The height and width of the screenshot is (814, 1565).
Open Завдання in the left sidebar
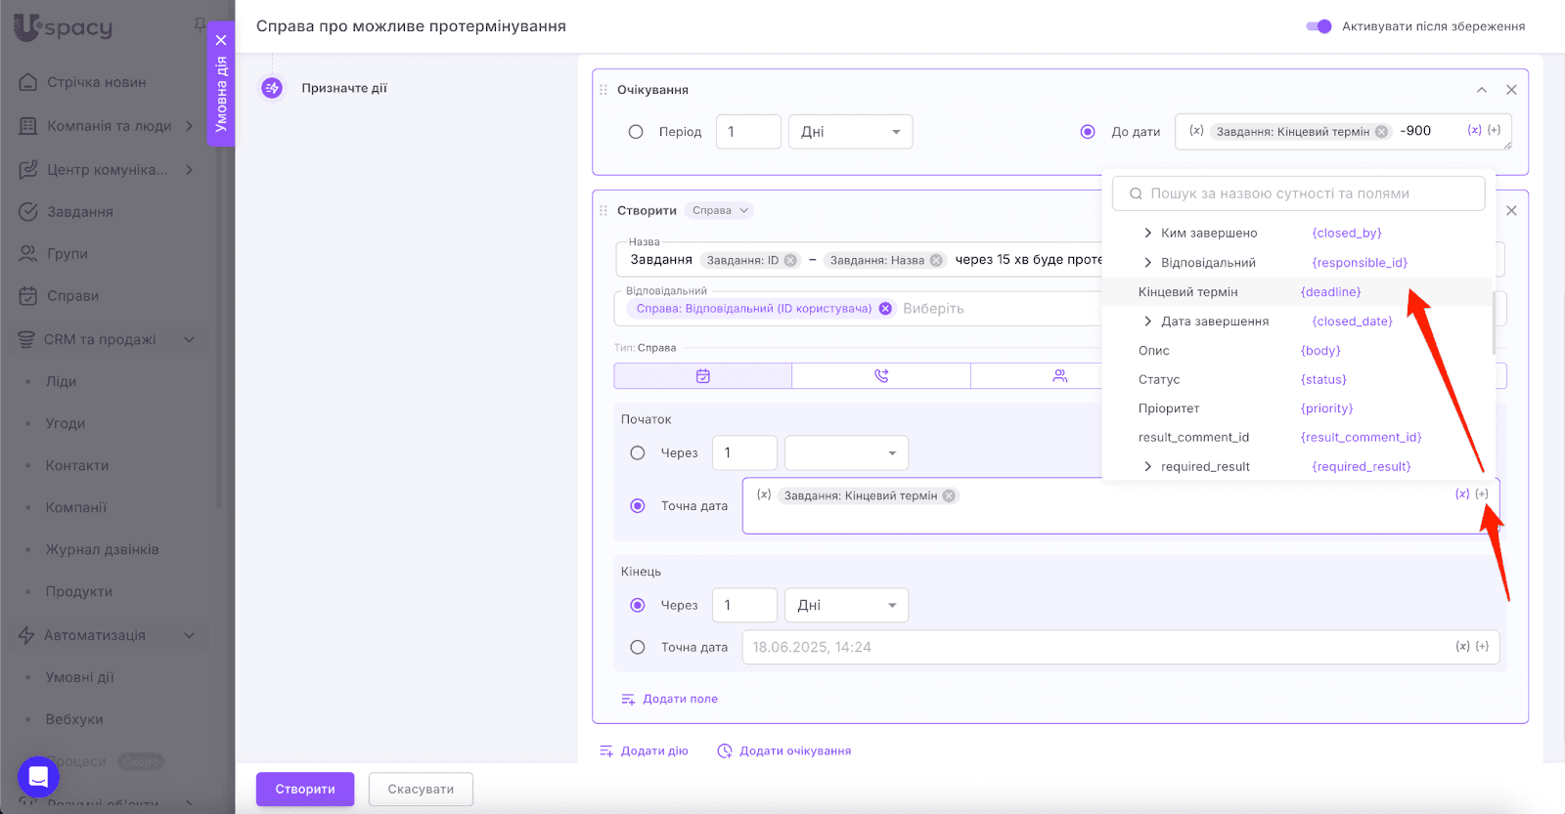tap(80, 212)
